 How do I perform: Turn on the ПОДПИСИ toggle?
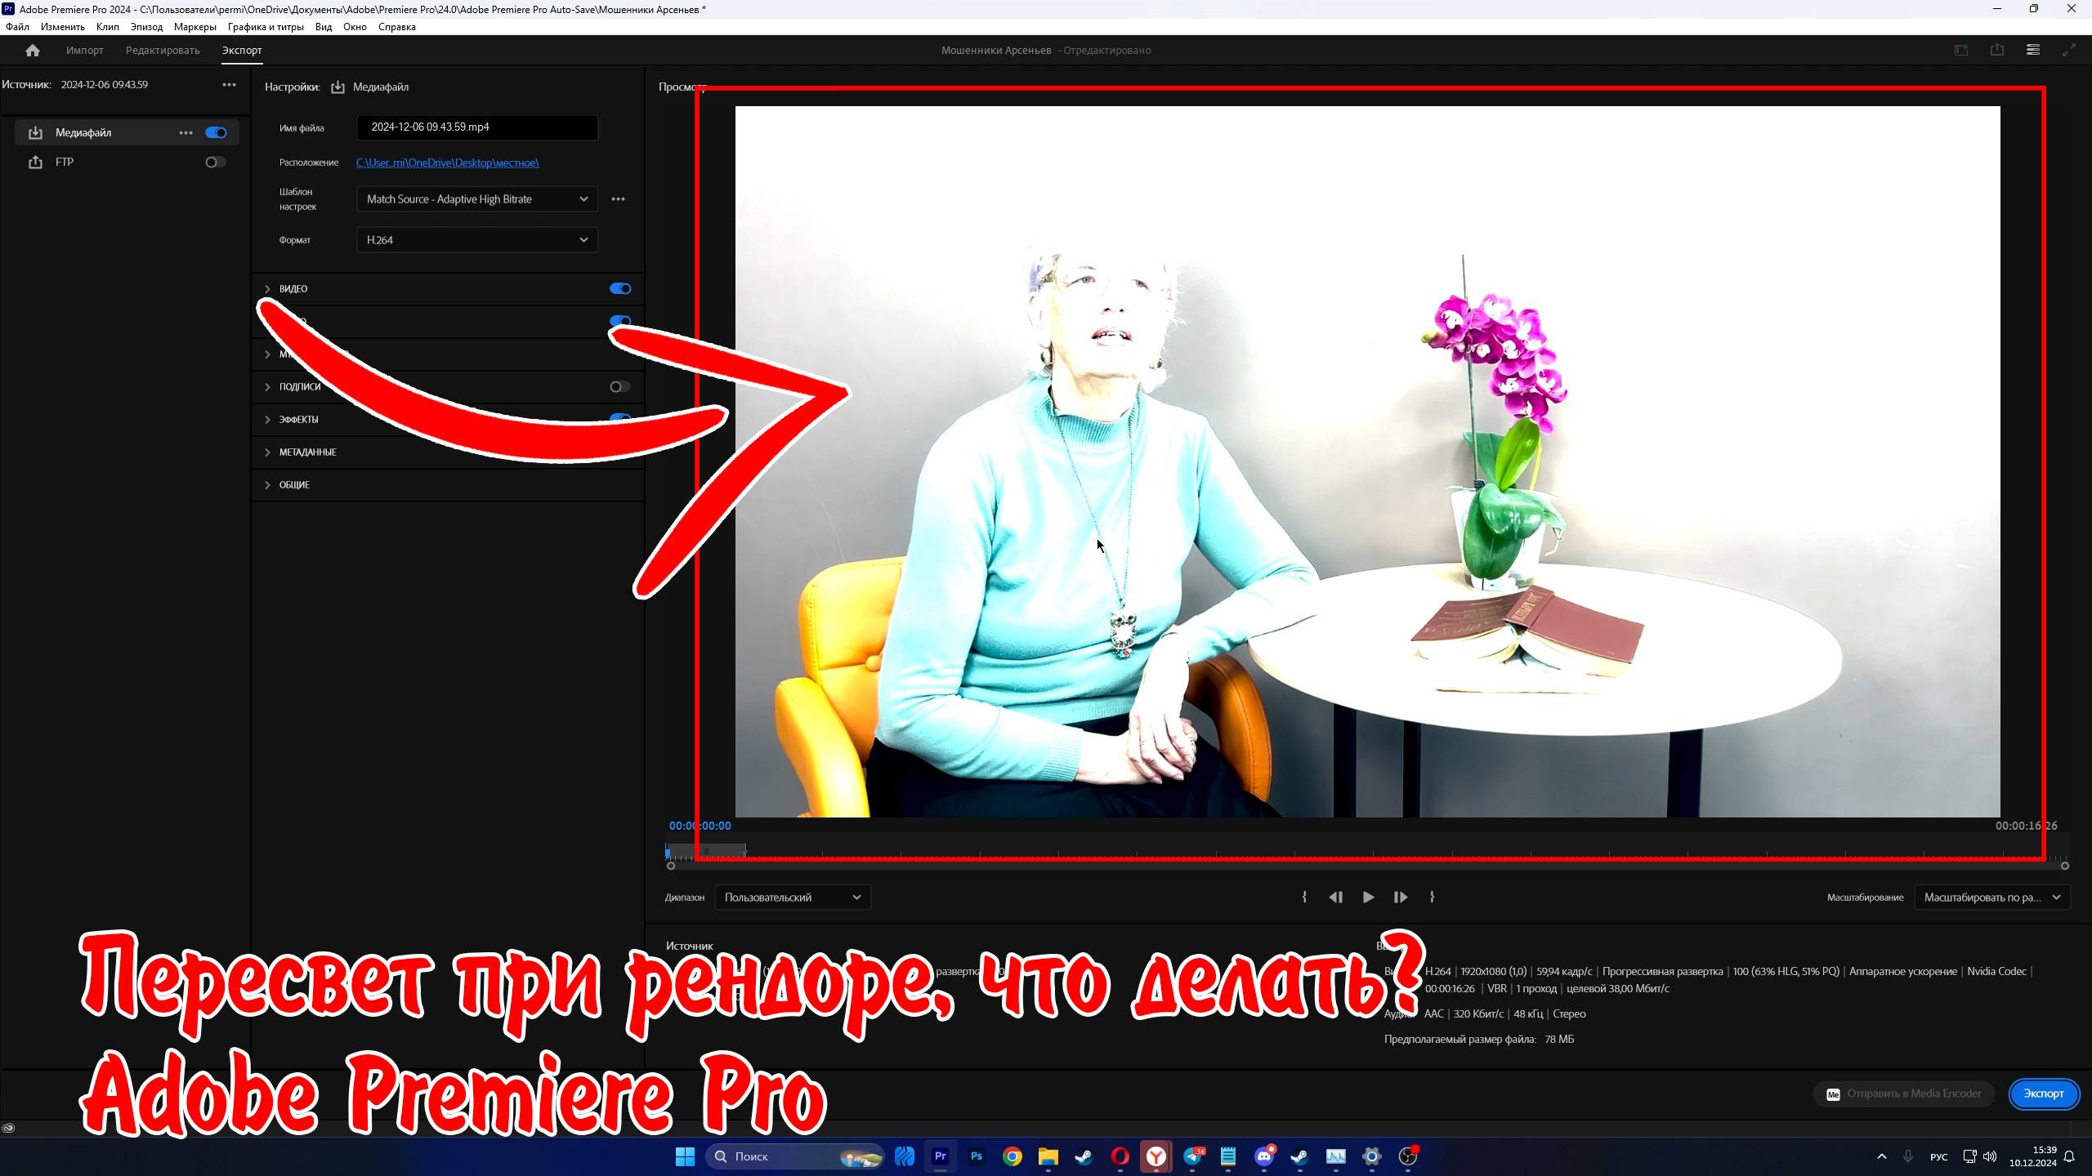point(619,386)
